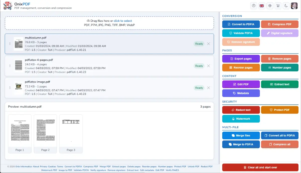Click the Convert all to PDF/A button
Viewport: 301px width, 173px height.
pos(280,135)
